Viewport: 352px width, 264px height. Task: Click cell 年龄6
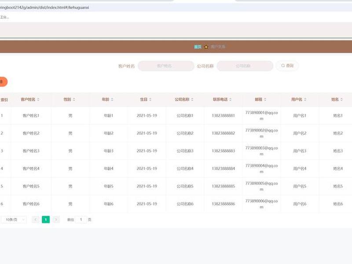point(108,204)
